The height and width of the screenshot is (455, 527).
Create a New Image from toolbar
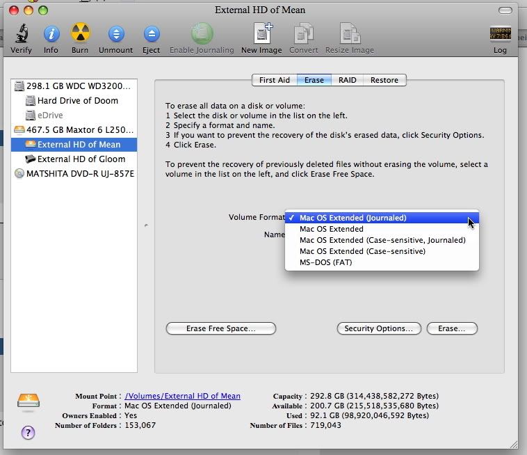pyautogui.click(x=263, y=33)
